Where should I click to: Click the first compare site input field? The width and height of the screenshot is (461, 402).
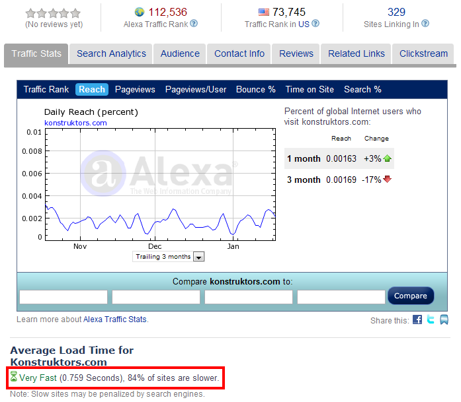coord(63,297)
